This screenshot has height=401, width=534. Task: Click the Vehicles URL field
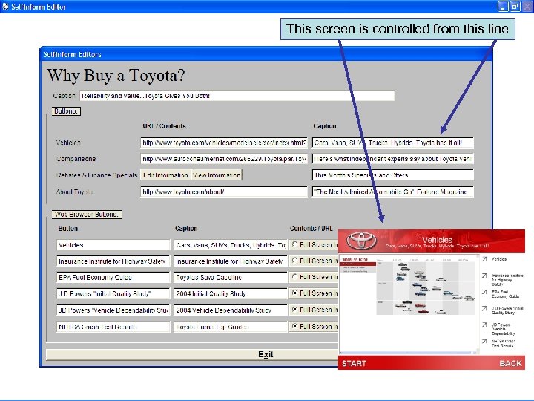[x=224, y=143]
